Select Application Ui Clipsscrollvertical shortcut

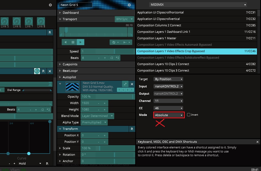click(x=196, y=19)
